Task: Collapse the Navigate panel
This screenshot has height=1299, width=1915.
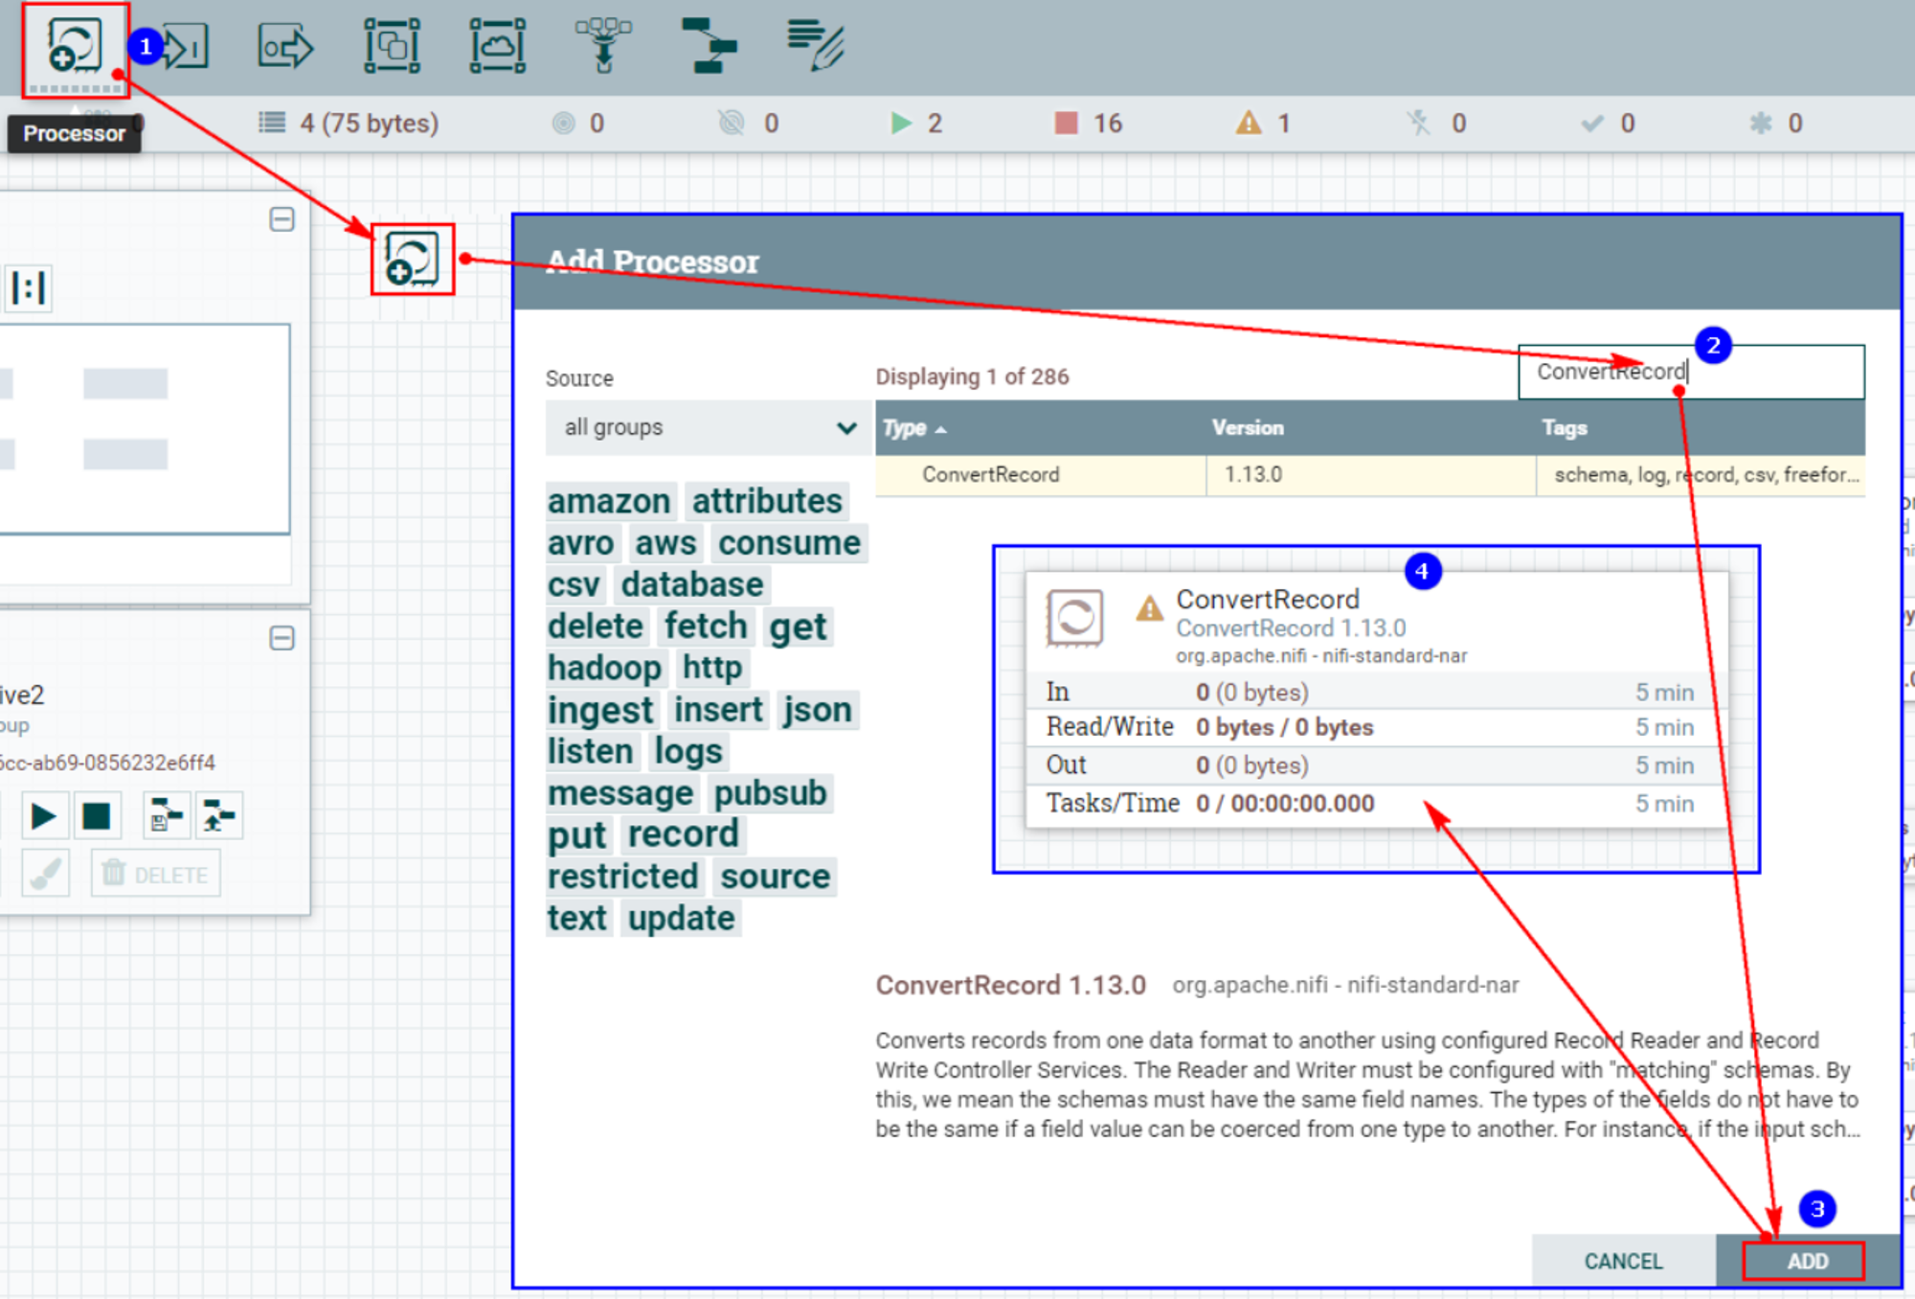Action: tap(282, 219)
